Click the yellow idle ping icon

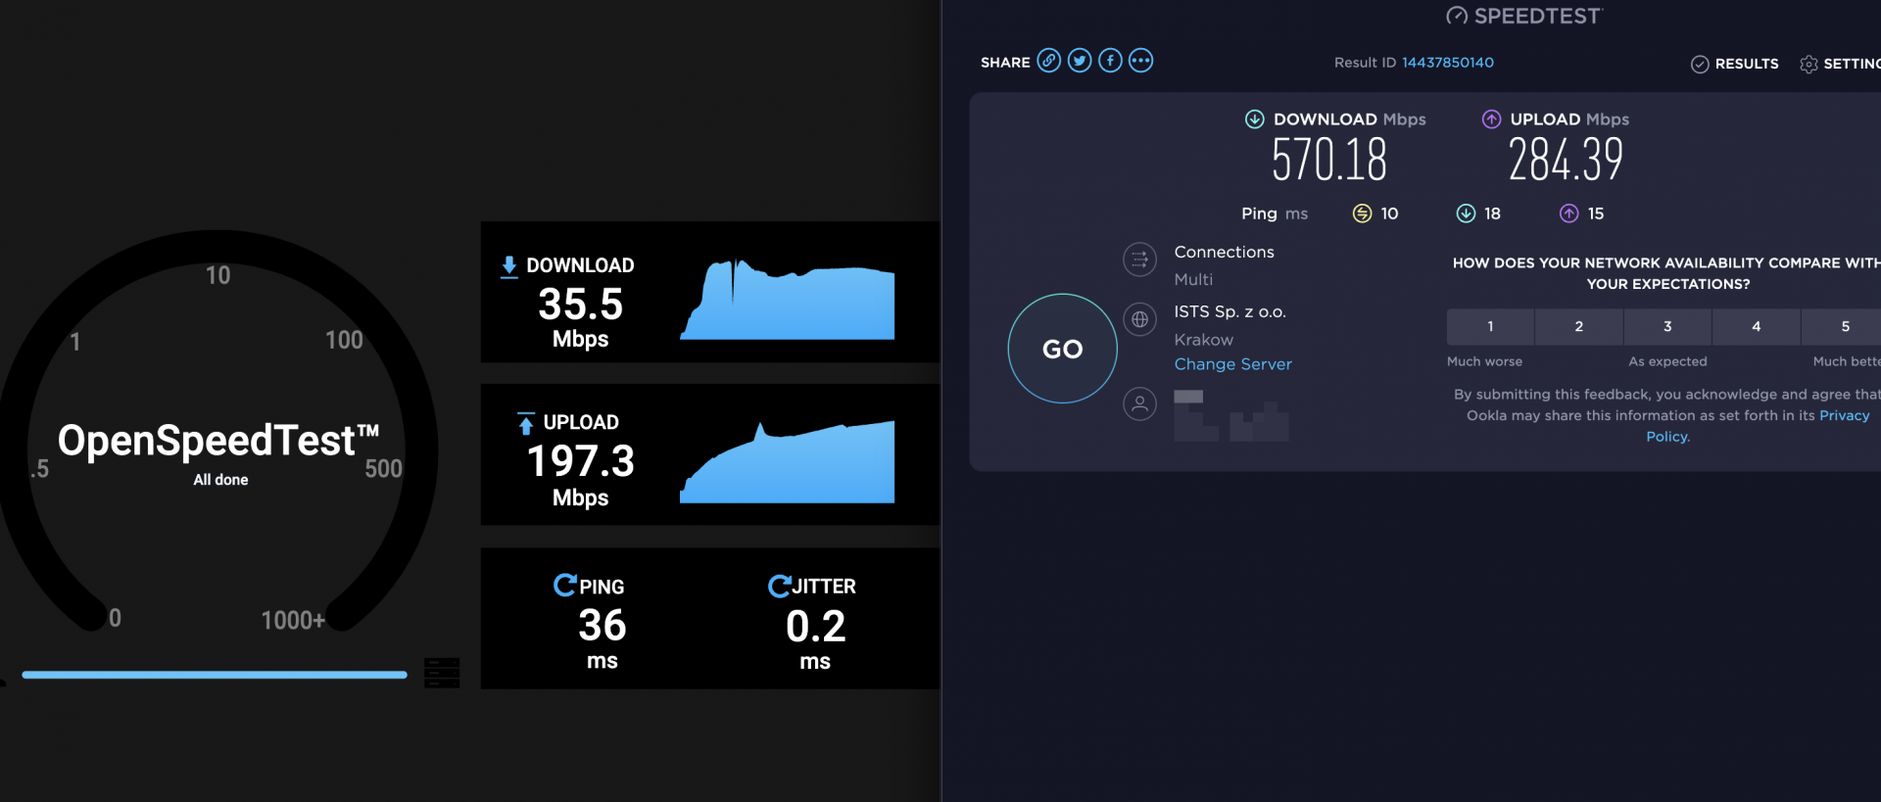pyautogui.click(x=1362, y=213)
